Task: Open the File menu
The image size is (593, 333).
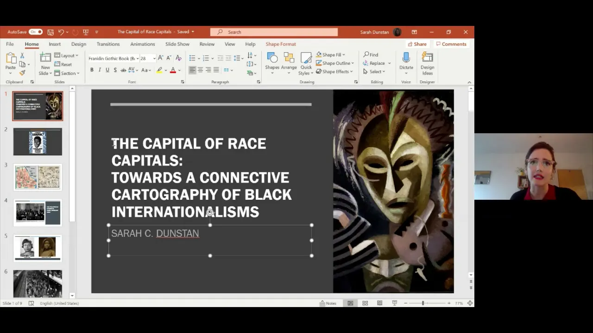Action: (10, 44)
